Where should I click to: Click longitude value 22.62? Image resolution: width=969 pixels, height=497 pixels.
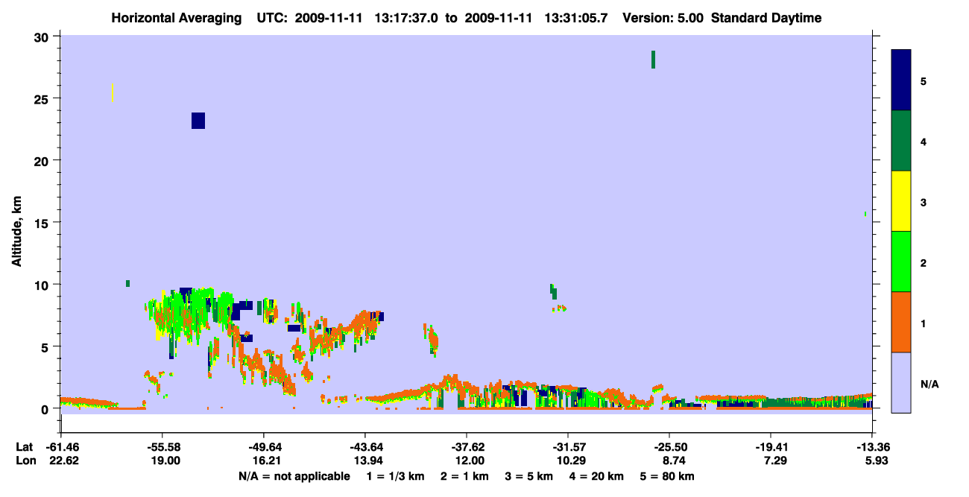tap(63, 461)
